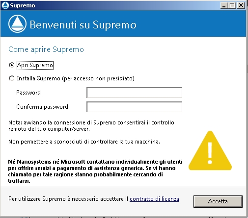Open the contratto di licenza link
This screenshot has height=218, width=248.
[x=154, y=199]
